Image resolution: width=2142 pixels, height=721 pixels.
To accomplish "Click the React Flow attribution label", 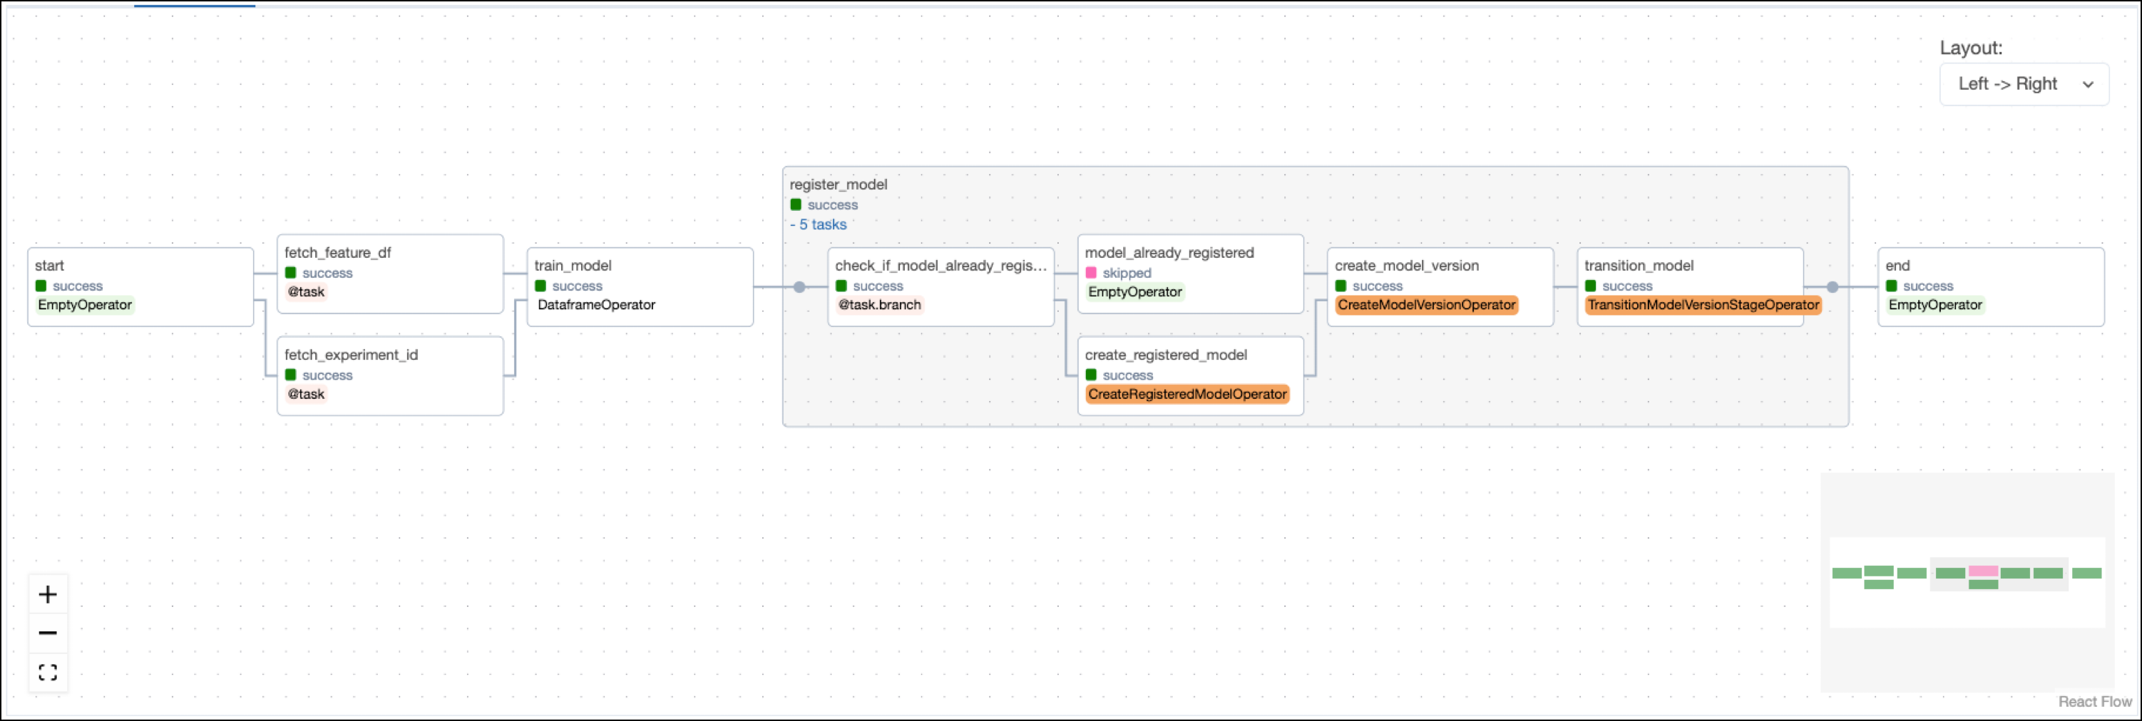I will (x=2096, y=701).
